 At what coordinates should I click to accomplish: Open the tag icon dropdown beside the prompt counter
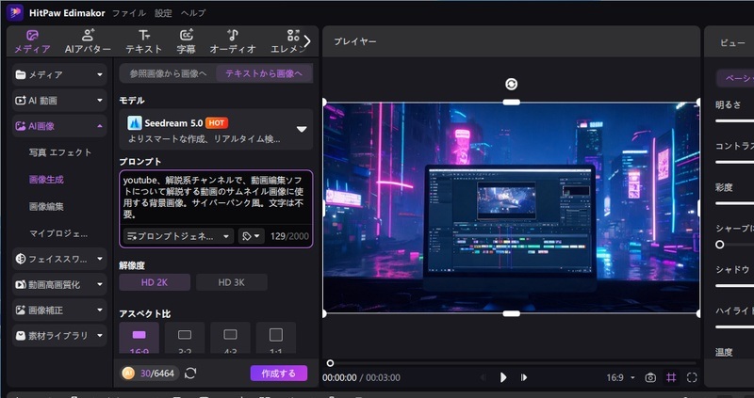coord(251,236)
